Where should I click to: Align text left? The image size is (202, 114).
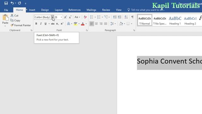point(92,24)
